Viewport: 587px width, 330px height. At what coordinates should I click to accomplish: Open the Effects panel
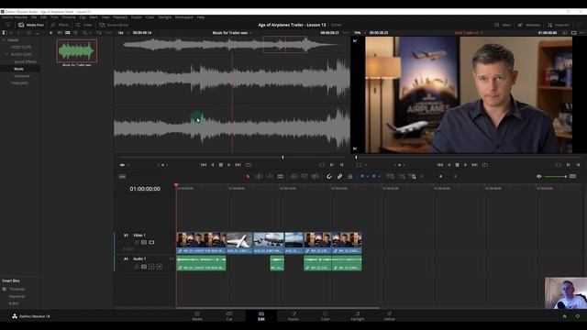pos(60,25)
